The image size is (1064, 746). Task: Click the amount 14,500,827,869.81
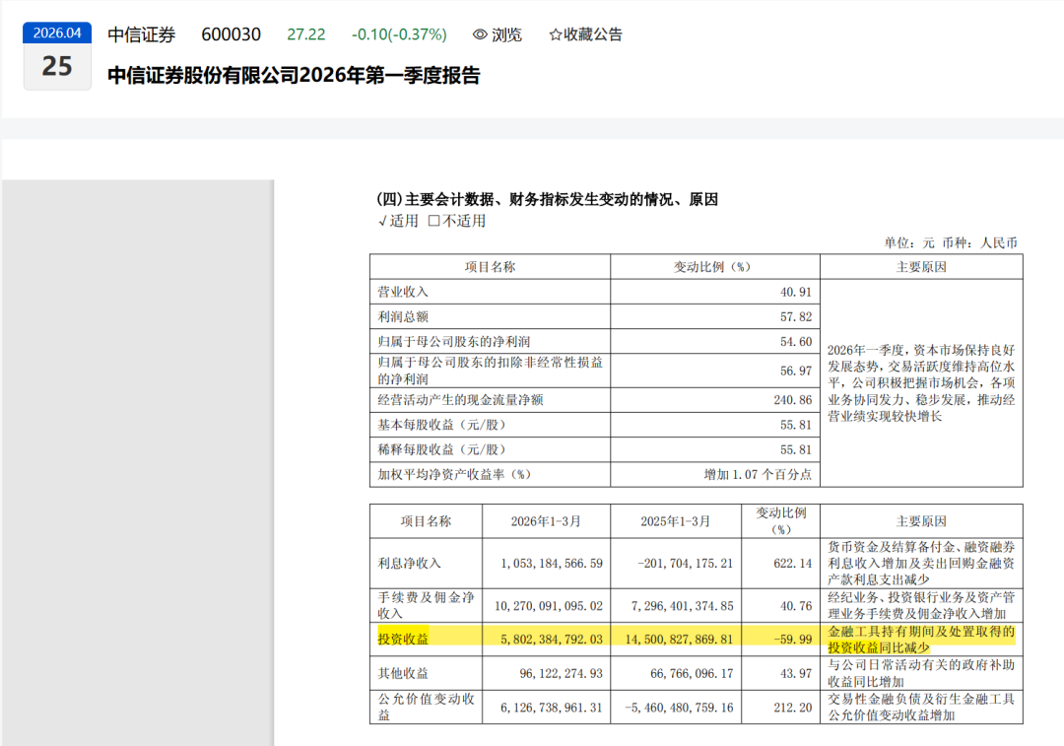pos(679,640)
